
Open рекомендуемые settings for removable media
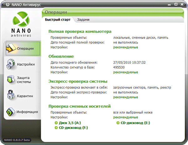pos(125,117)
